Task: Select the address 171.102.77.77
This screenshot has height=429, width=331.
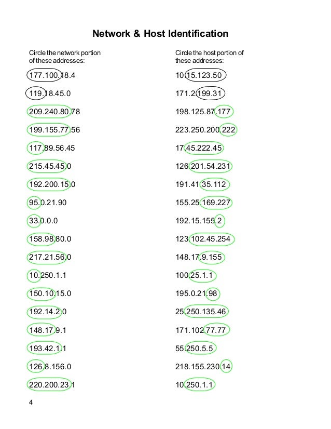Action: (x=201, y=330)
